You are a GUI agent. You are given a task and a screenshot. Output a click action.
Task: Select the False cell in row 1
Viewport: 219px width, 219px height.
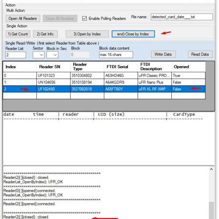(x=188, y=82)
